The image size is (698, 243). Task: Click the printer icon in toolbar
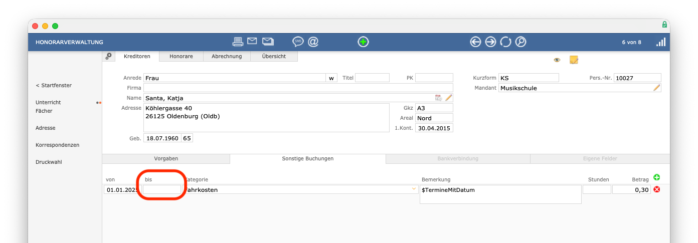[x=238, y=42]
